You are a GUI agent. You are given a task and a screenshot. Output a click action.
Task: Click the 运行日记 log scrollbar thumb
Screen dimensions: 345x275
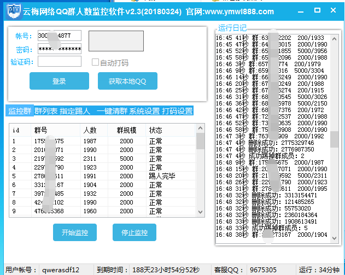(334, 139)
